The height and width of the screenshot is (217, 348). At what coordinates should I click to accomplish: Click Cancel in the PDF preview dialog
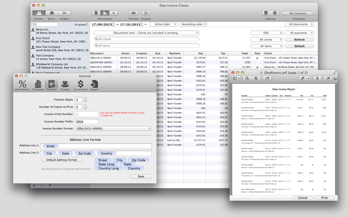[302, 197]
